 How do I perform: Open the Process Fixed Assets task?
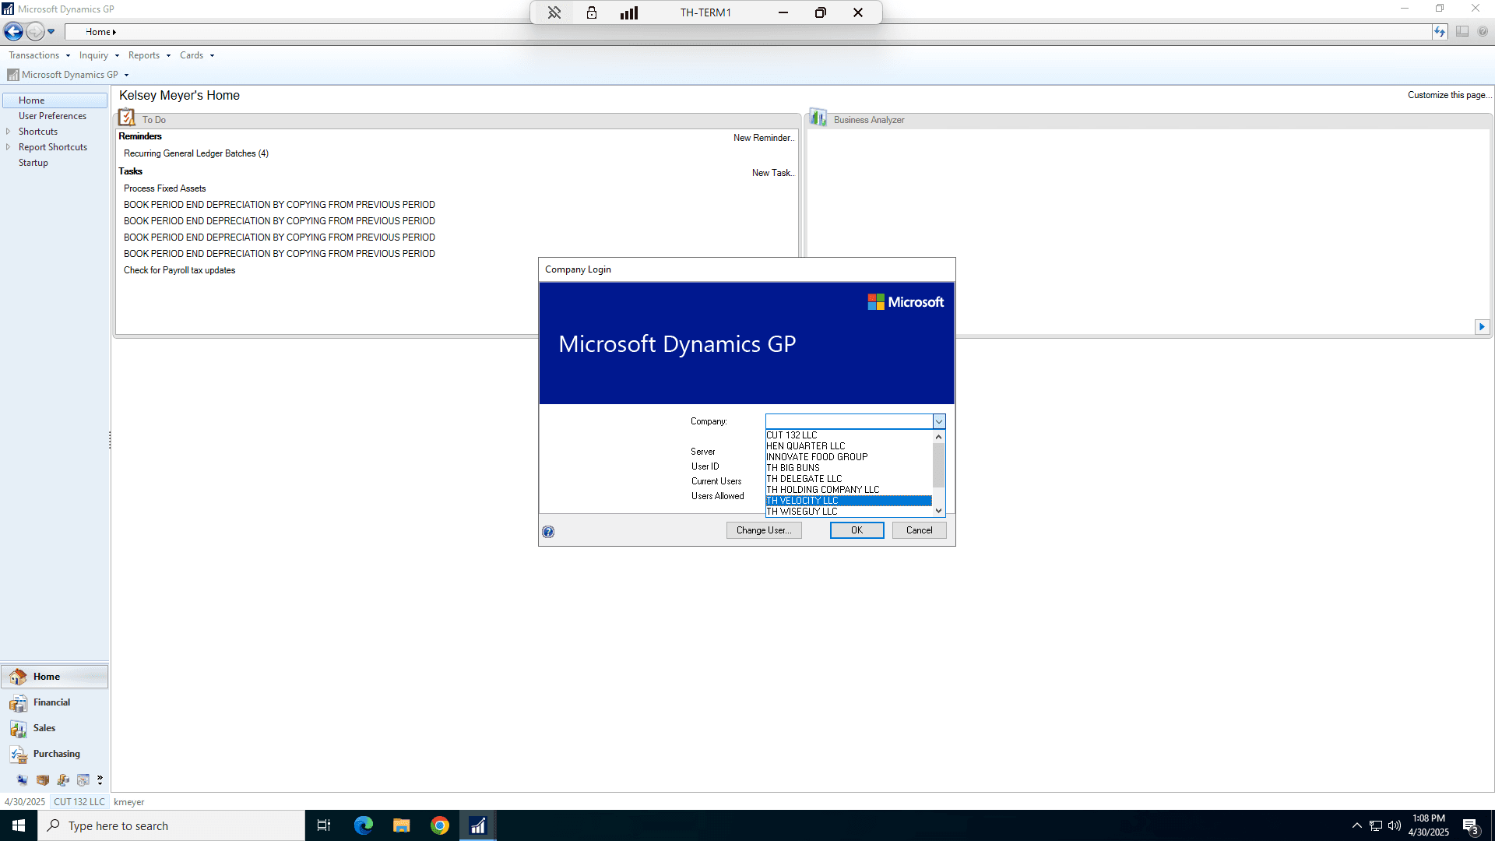click(165, 188)
